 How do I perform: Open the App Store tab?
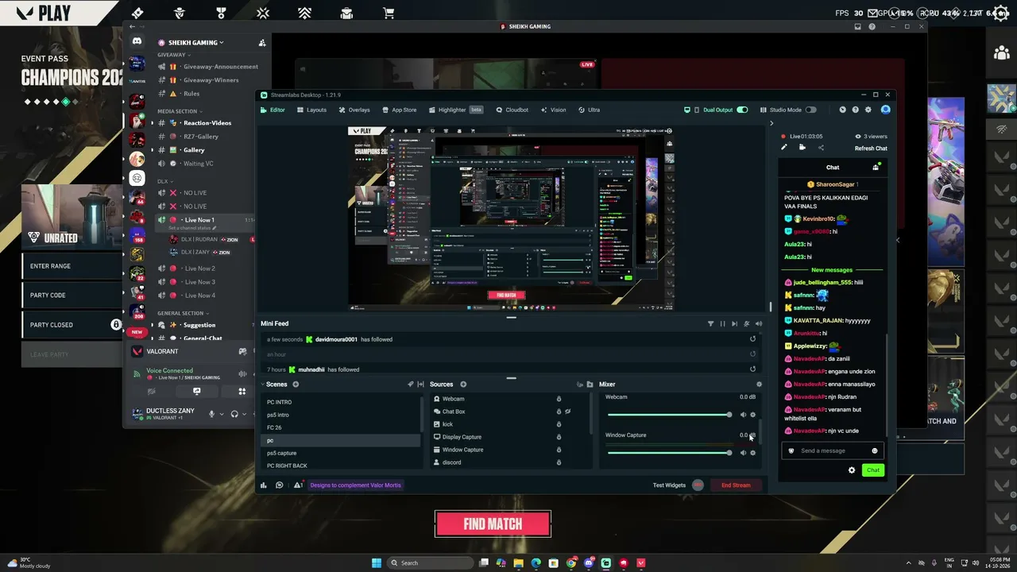(399, 110)
